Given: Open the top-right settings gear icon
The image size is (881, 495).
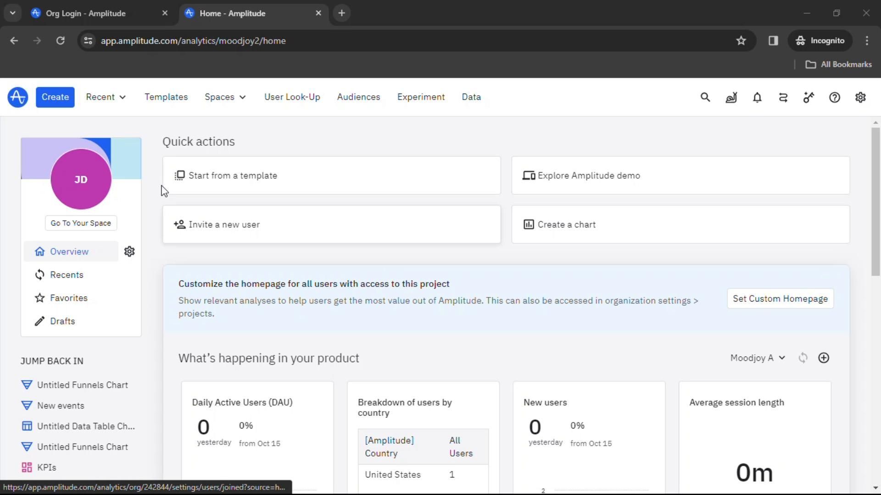Looking at the screenshot, I should (x=860, y=97).
